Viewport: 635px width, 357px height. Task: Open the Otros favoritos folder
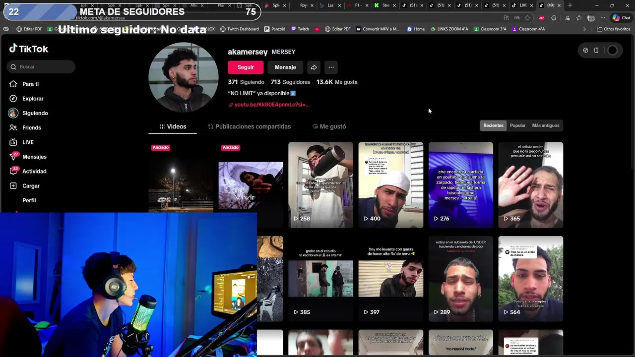(x=613, y=29)
